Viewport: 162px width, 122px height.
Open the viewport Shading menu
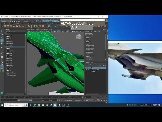(x=33, y=30)
